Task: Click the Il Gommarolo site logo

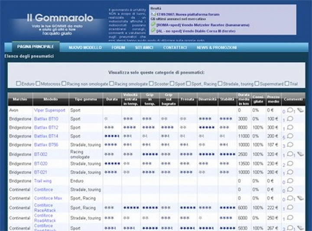Action: click(x=60, y=18)
